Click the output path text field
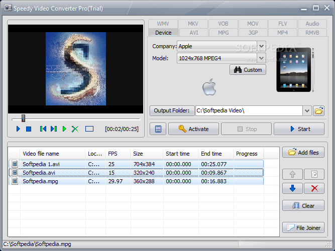Viewport: 335px width, 251px height. pos(249,110)
